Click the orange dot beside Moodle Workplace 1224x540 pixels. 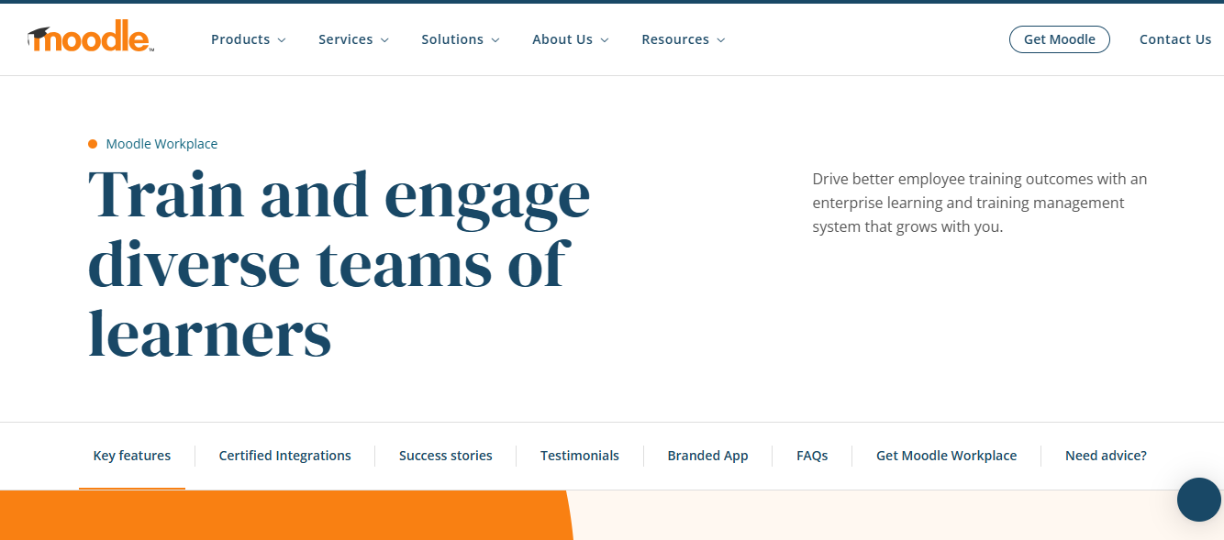[93, 143]
